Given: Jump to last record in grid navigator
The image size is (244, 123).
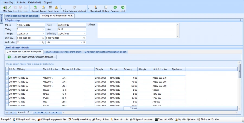Looking at the screenshot, I should 42,112.
